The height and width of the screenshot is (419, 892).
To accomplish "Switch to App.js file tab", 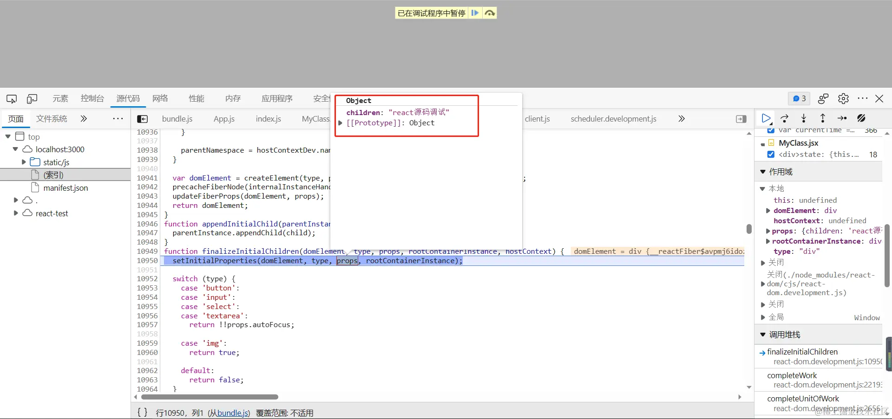I will click(x=224, y=119).
